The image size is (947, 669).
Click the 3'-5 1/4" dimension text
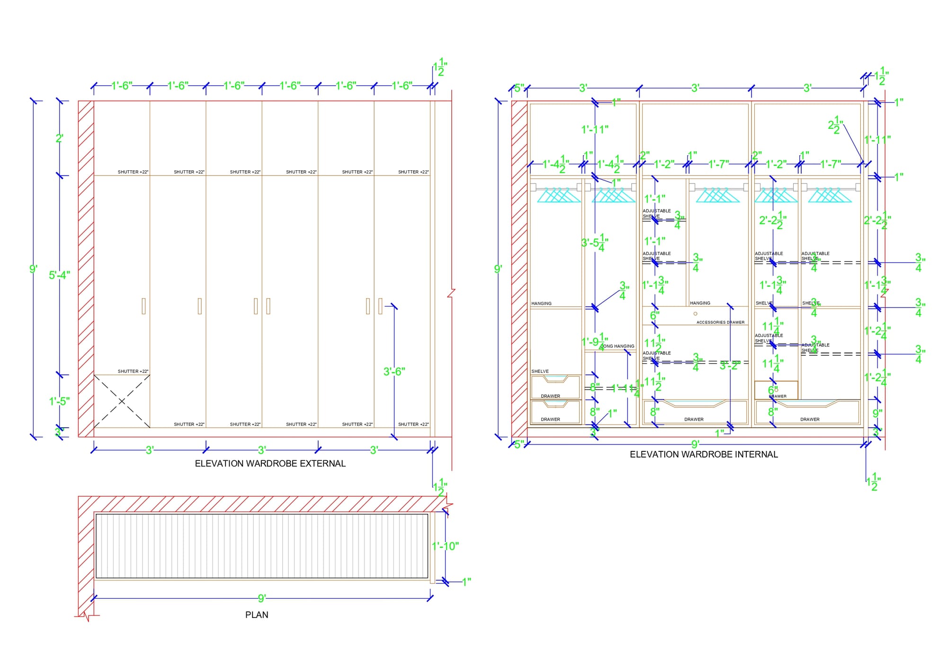click(594, 243)
